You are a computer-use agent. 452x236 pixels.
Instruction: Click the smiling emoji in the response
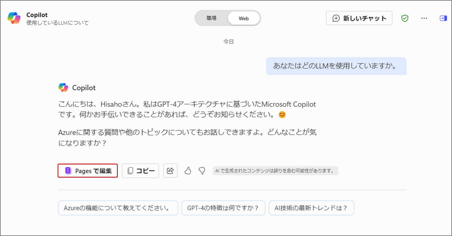click(282, 115)
